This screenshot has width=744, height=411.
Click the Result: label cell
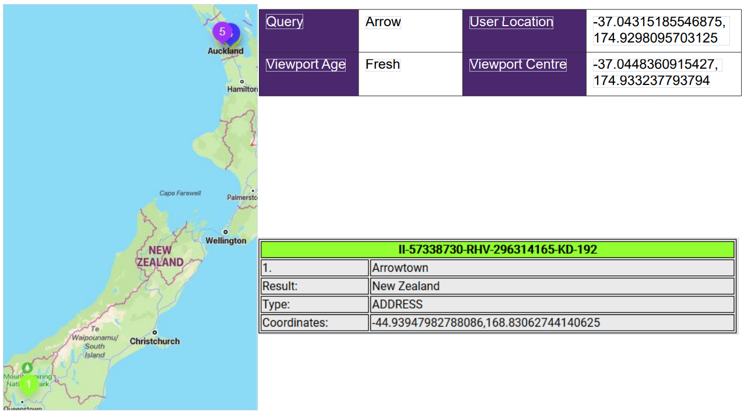pos(315,286)
